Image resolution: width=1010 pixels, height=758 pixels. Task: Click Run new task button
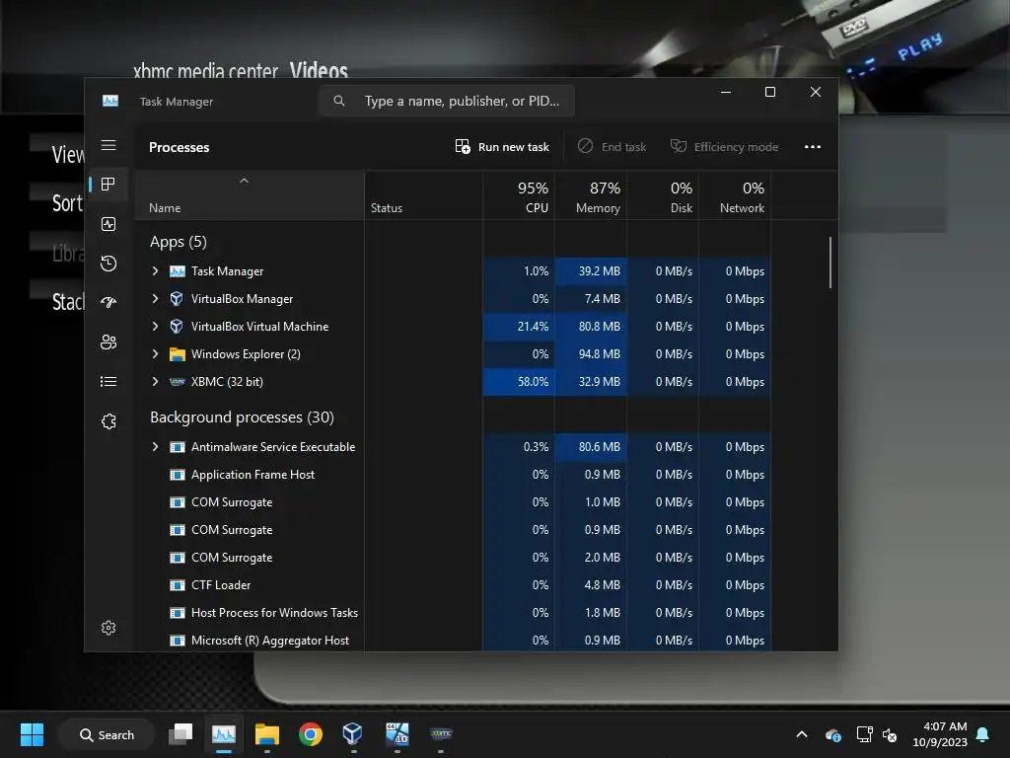point(502,147)
